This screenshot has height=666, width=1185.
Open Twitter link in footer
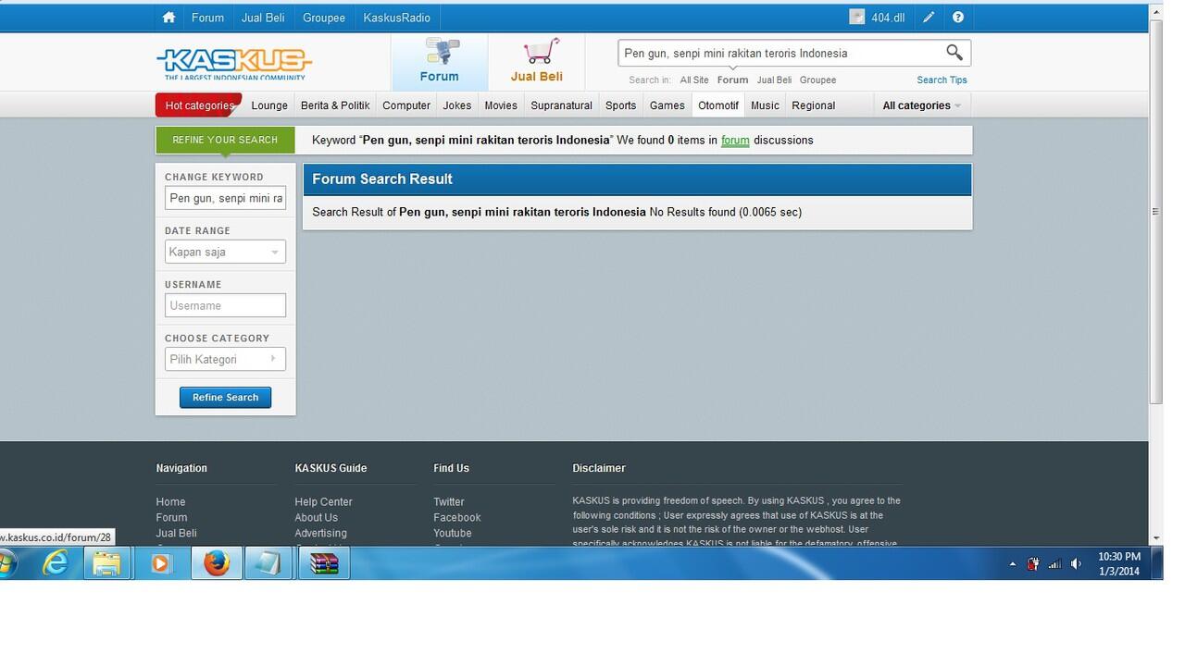[x=448, y=502]
